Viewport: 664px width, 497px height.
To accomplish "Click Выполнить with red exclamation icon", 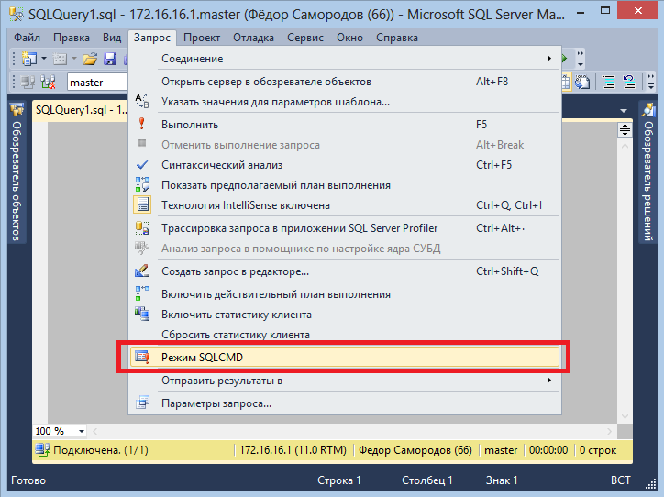I will [x=345, y=125].
